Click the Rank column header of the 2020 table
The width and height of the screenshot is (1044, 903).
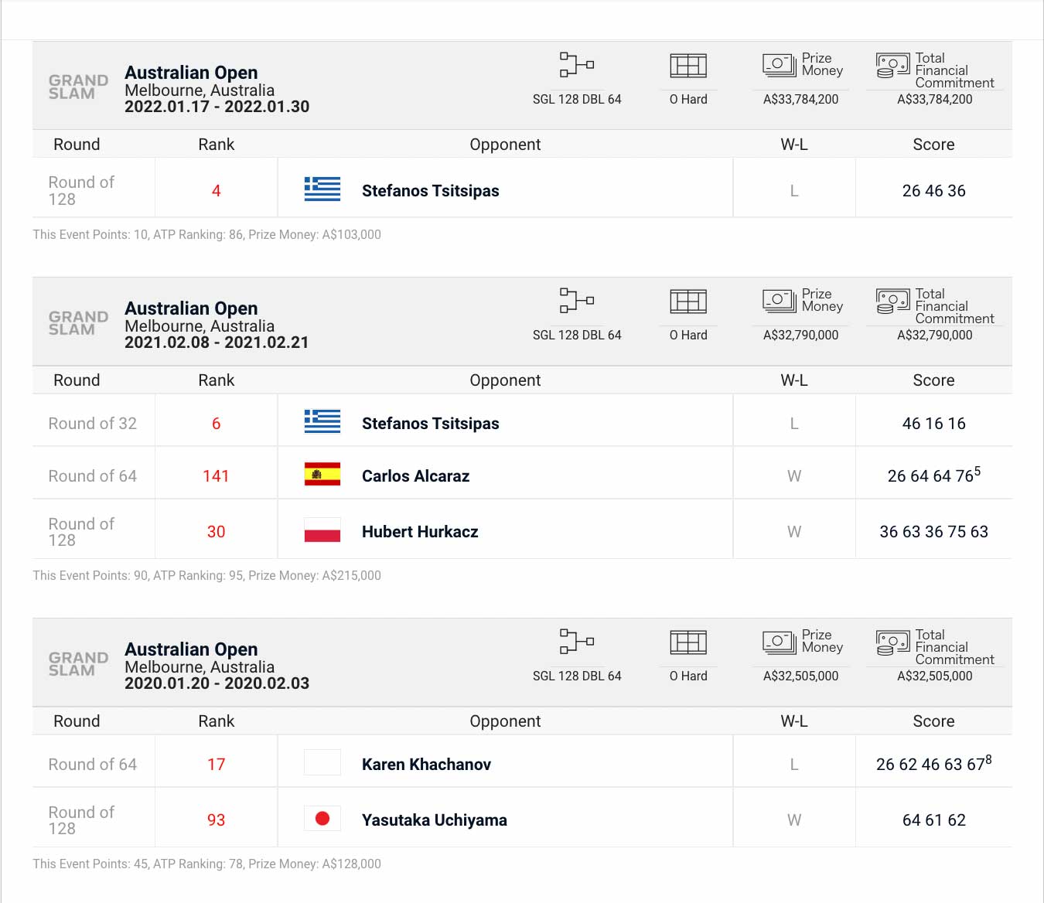point(217,721)
